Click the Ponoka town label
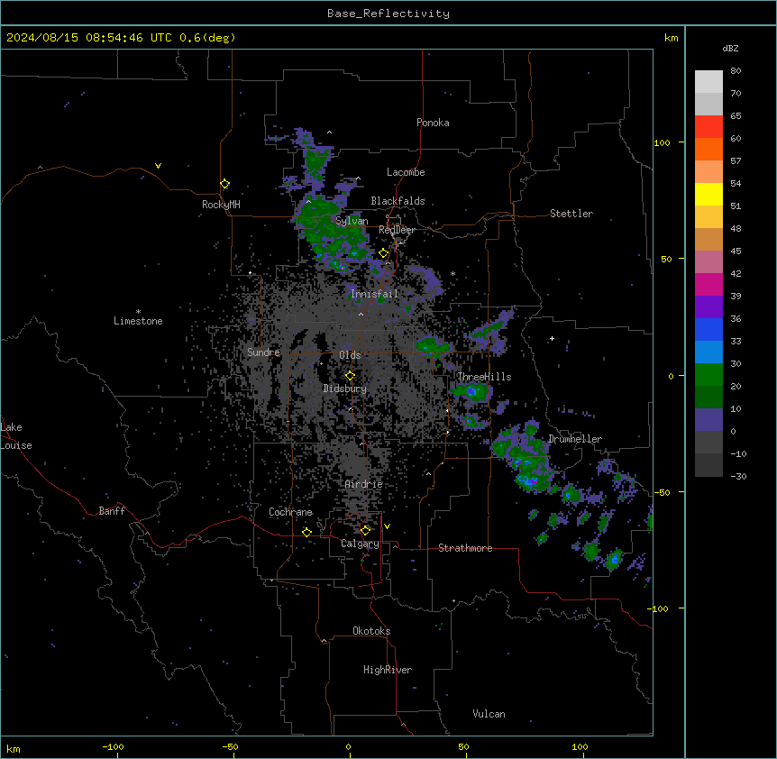Screen dimensions: 777x759 click(433, 123)
